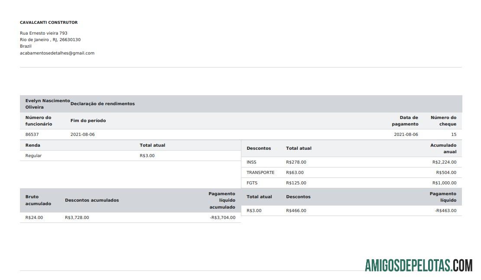Click the cheque number 15

point(453,135)
